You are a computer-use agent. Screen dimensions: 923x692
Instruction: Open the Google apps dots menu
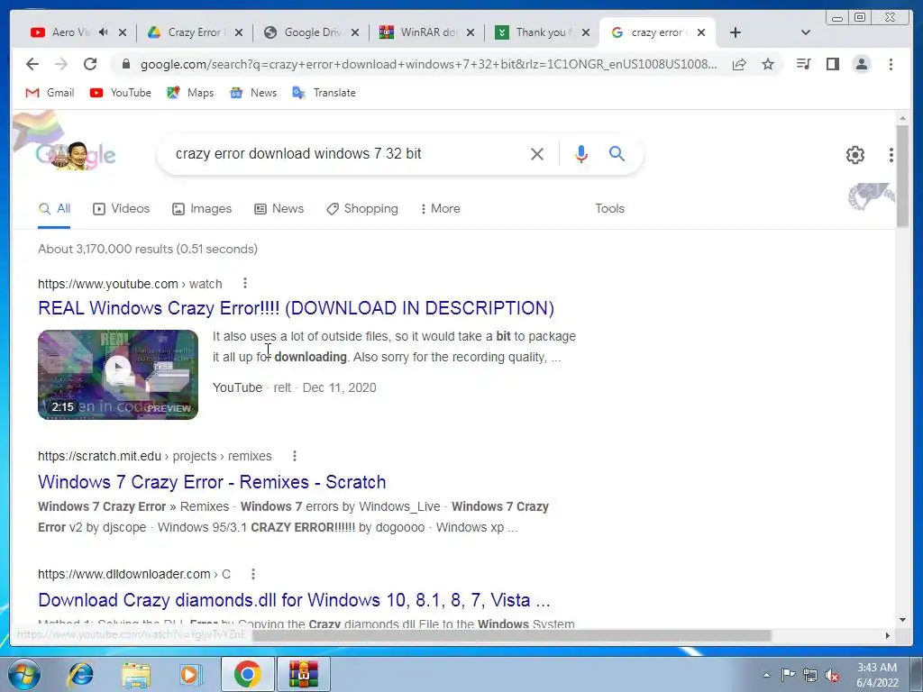[x=891, y=155]
